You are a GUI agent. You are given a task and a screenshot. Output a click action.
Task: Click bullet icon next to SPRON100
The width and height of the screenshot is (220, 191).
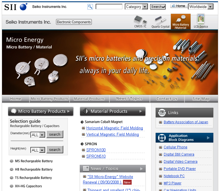click(83, 150)
